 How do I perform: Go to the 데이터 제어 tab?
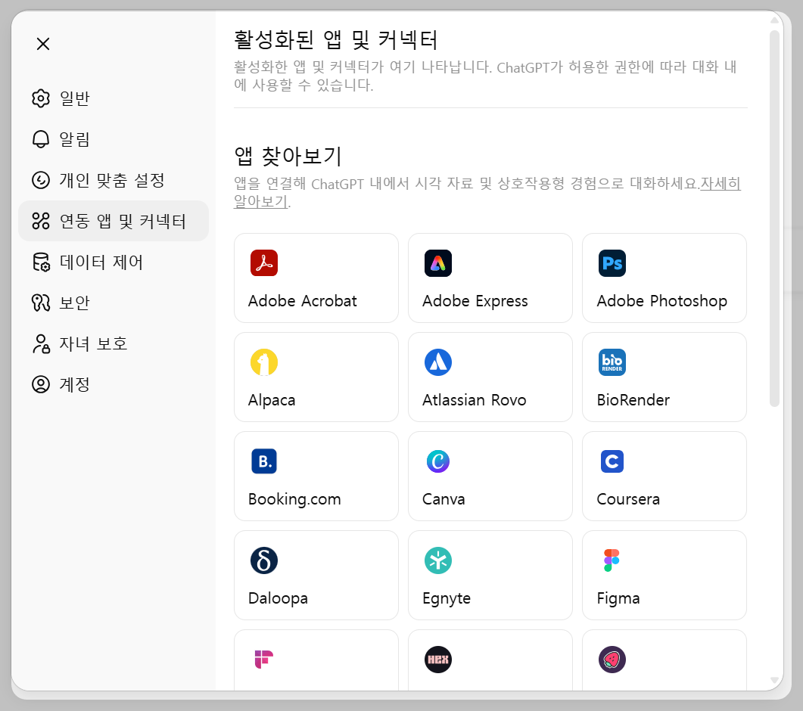pos(114,262)
